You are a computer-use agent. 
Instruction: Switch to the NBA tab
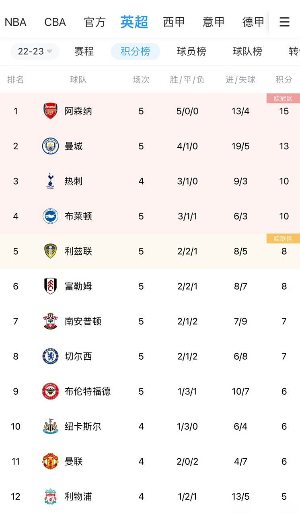coord(16,22)
